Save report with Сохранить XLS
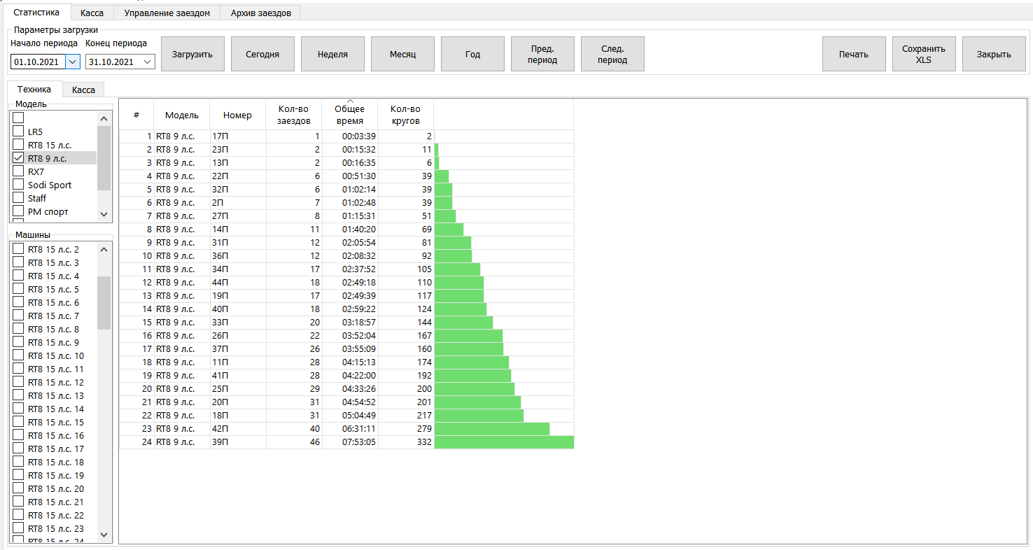1033x550 pixels. click(x=924, y=54)
